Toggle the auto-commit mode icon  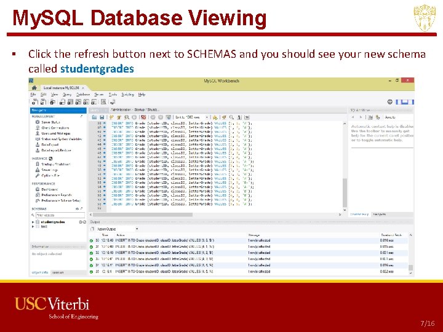coord(168,117)
